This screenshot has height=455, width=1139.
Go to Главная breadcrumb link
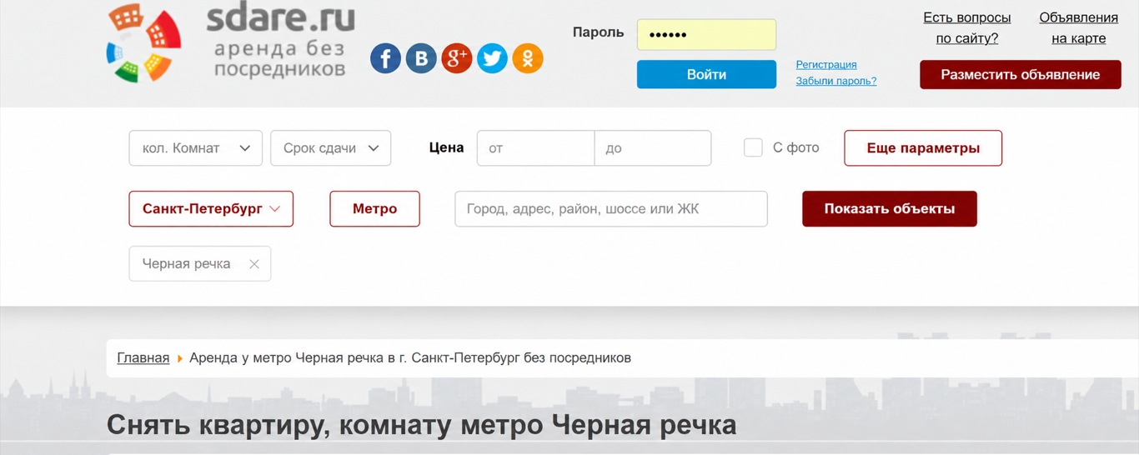143,357
